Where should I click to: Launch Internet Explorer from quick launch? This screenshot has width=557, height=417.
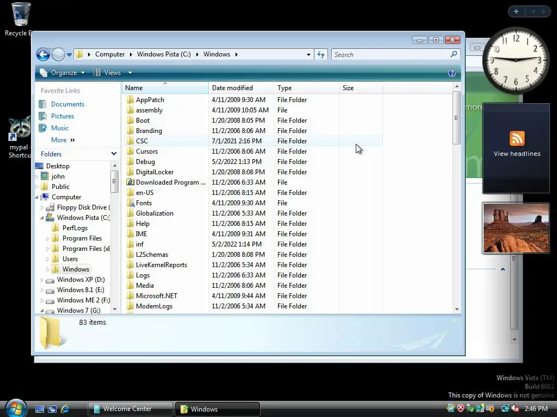click(65, 409)
